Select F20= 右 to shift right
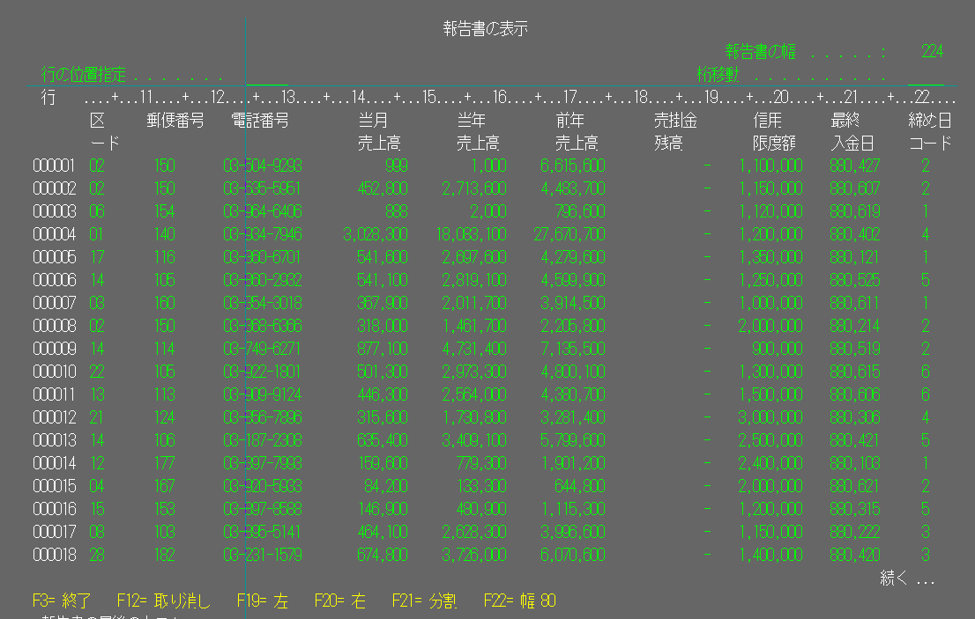The height and width of the screenshot is (619, 975). pyautogui.click(x=340, y=601)
